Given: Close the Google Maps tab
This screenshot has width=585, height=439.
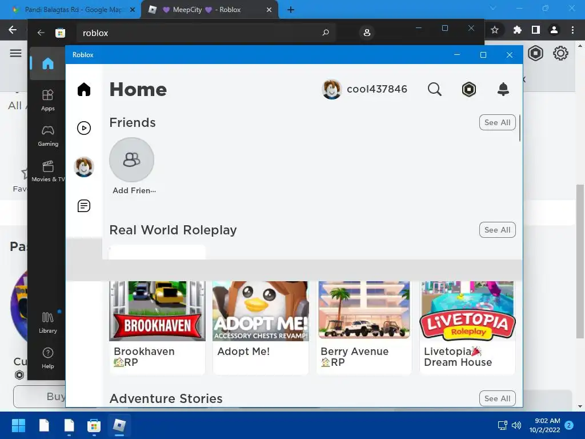Looking at the screenshot, I should pos(133,10).
